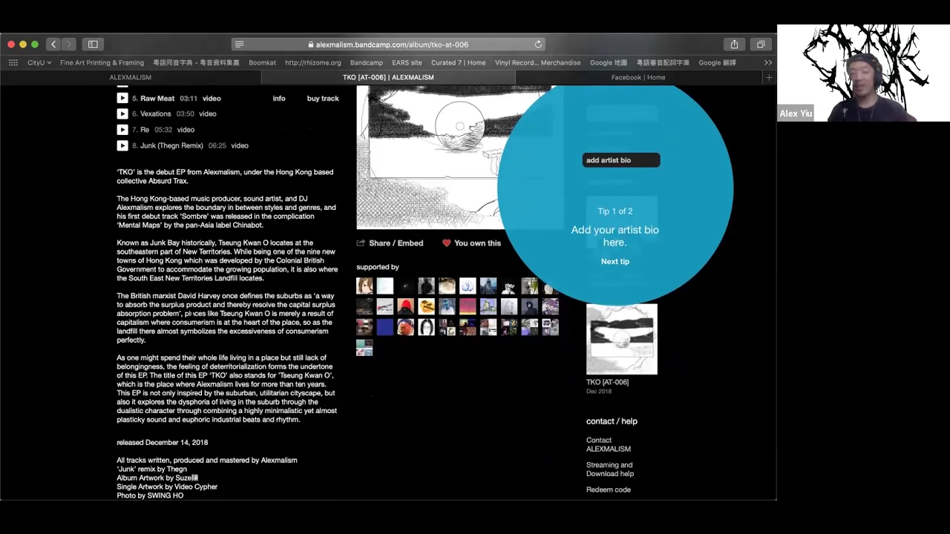Open the EARS site bookmark
Viewport: 950px width, 534px height.
(x=407, y=63)
